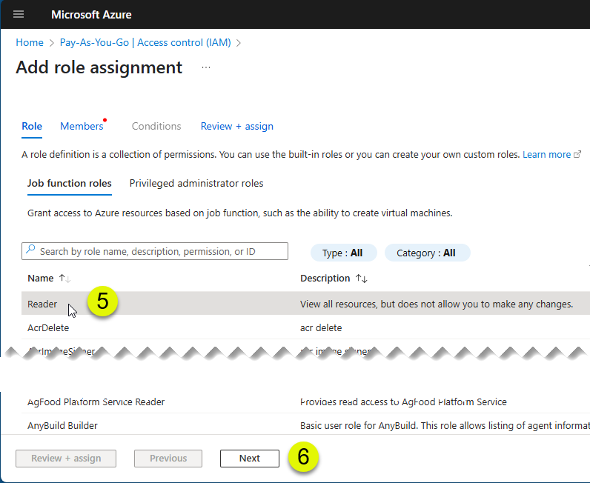Open the more options ellipsis
The height and width of the screenshot is (483, 590).
point(206,67)
